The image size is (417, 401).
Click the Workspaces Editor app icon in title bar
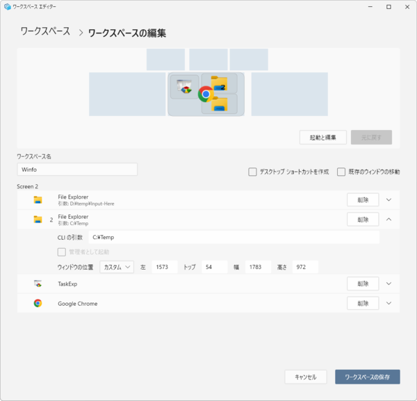coord(8,7)
